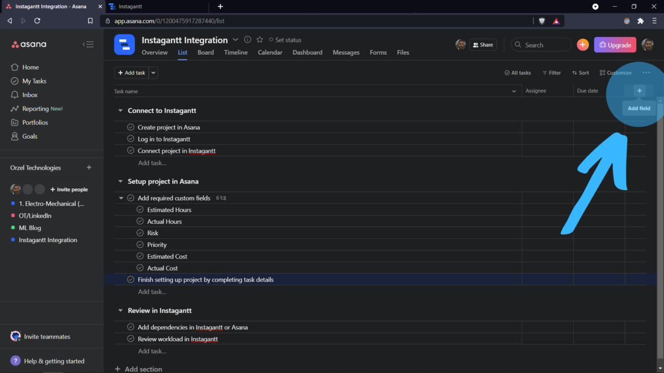Image resolution: width=664 pixels, height=373 pixels.
Task: Open the project info icon beside the title
Action: (247, 40)
